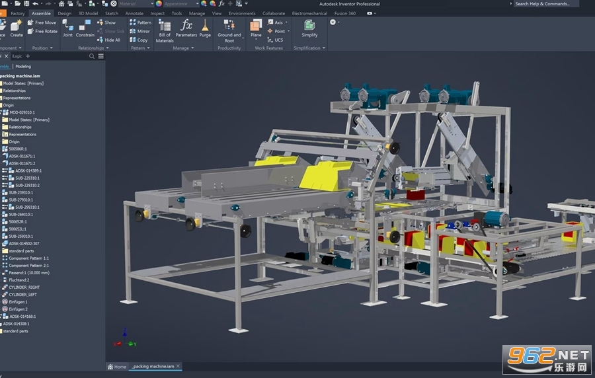Click Ground and Root tool
Screen dimensions: 595x378
click(x=229, y=30)
